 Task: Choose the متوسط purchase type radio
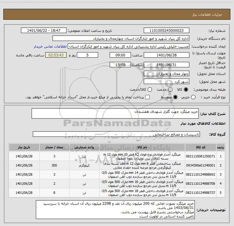tap(175, 97)
